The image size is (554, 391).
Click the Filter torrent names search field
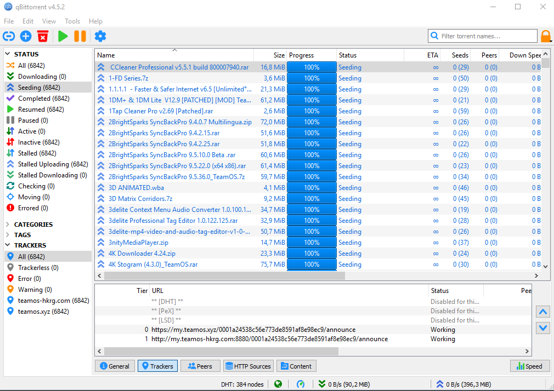[x=483, y=36]
